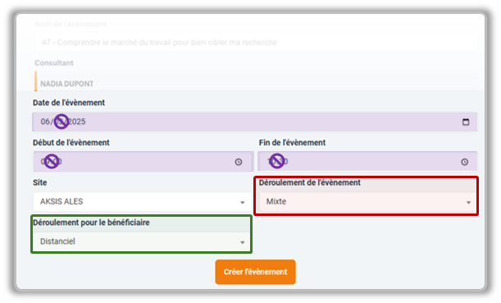501x303 pixels.
Task: Click the Créer l'évènement button
Action: pos(255,272)
